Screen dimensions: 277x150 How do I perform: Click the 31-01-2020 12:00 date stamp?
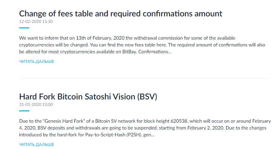36,105
